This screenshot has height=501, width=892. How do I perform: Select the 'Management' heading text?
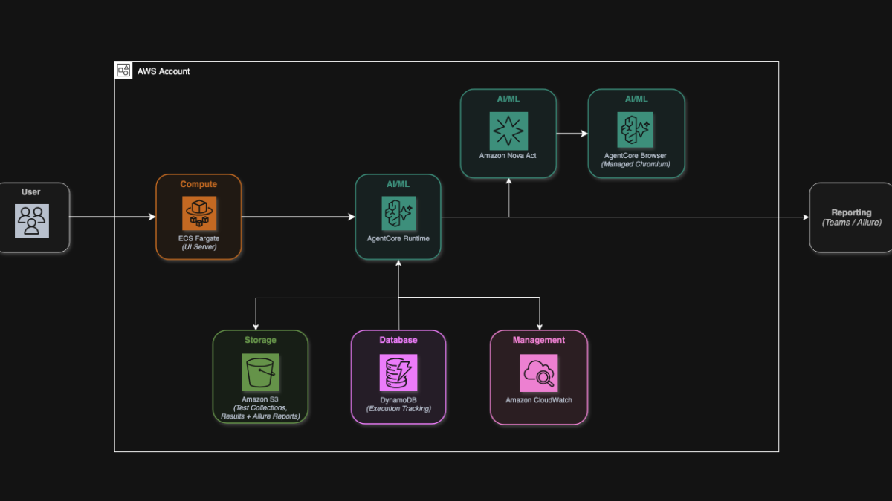tap(539, 340)
